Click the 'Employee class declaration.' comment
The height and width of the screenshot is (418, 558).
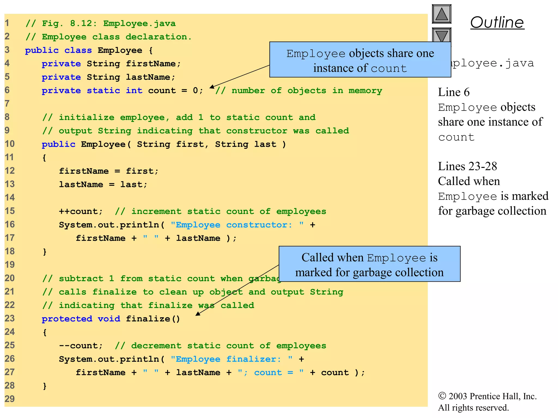tap(109, 37)
